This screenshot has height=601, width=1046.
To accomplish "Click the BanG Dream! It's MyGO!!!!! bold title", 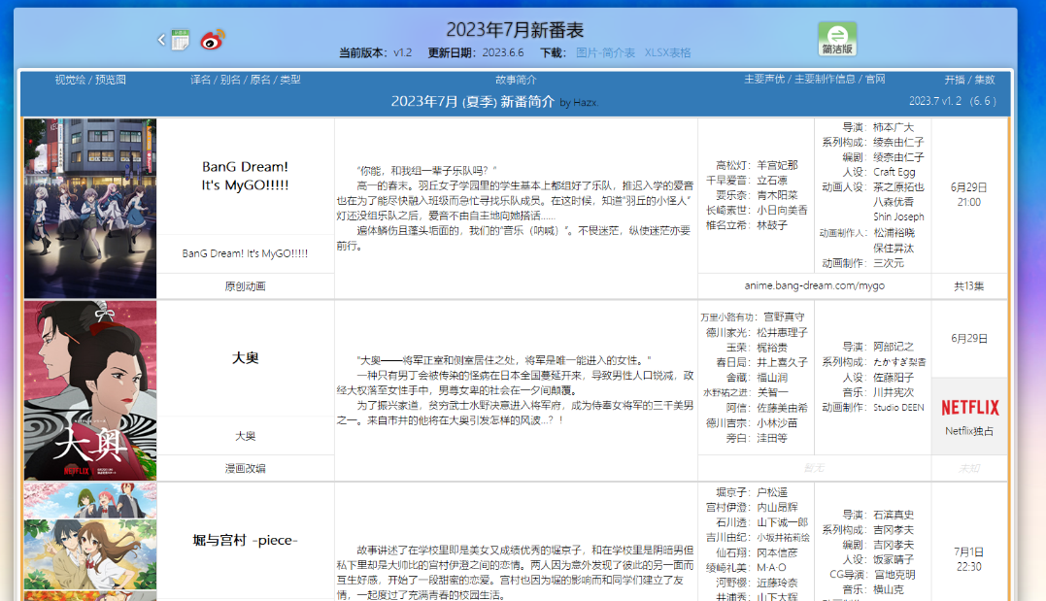I will (x=246, y=176).
